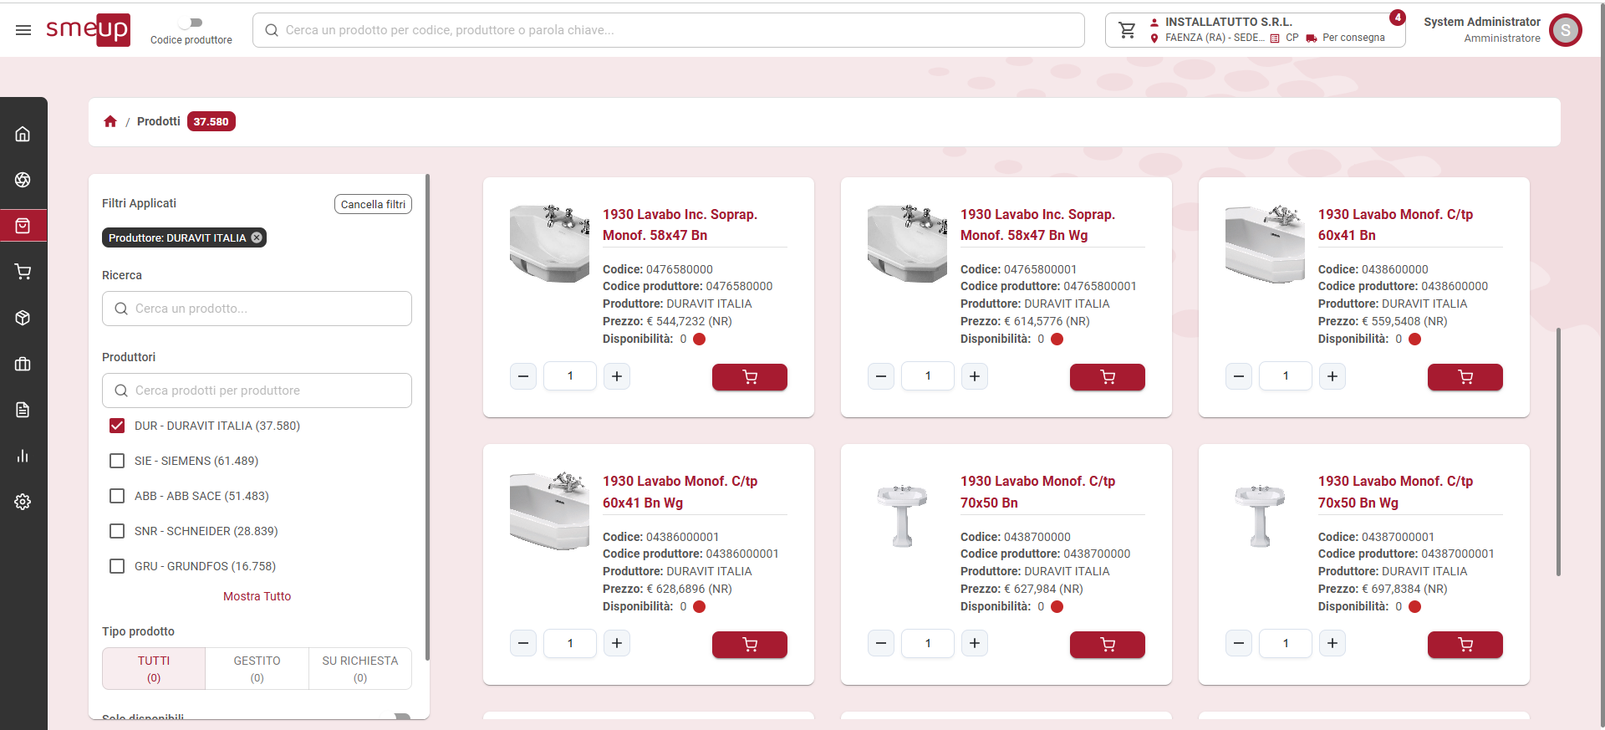Increase quantity for 58x47 Bn Wg lavabo

click(x=975, y=376)
